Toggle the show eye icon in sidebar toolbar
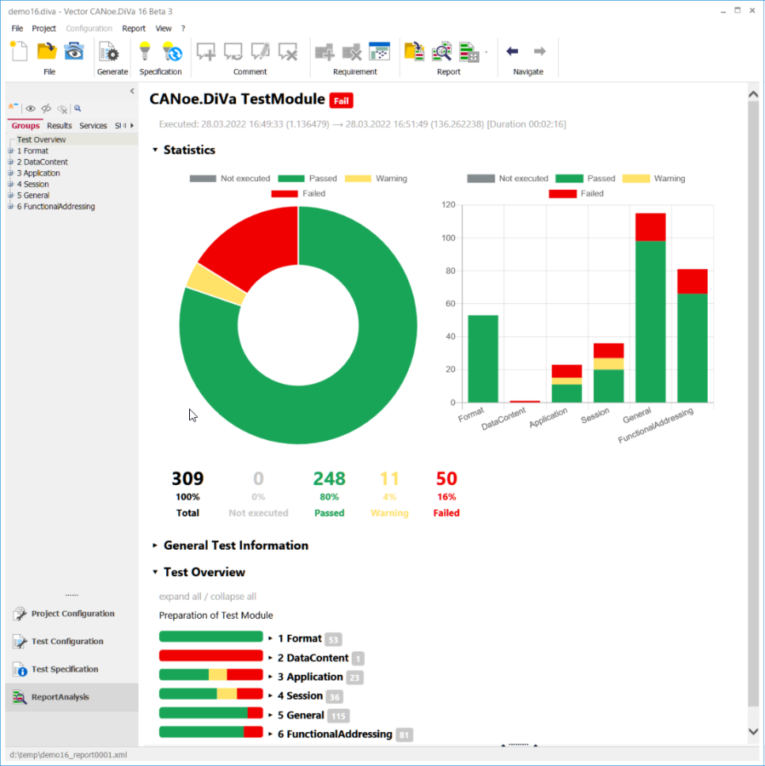 point(31,108)
